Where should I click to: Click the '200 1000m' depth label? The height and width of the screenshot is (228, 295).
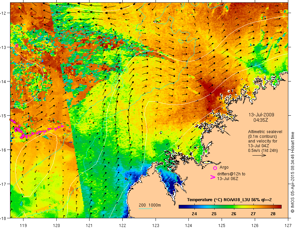point(150,205)
